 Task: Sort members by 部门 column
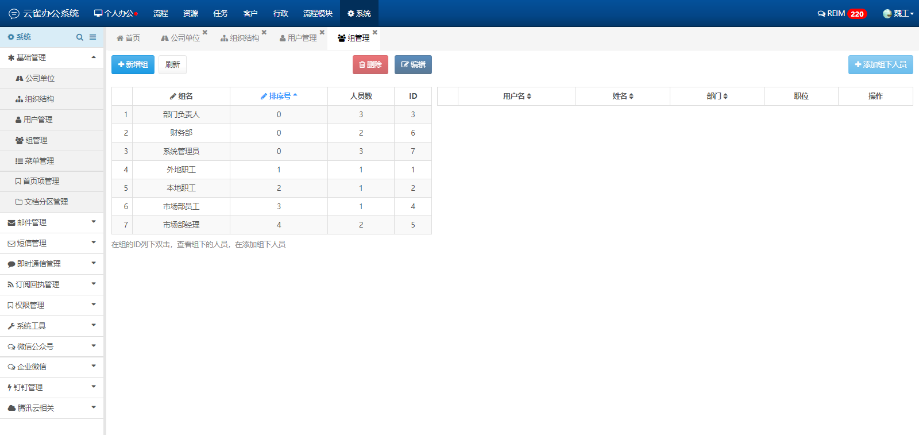point(717,96)
